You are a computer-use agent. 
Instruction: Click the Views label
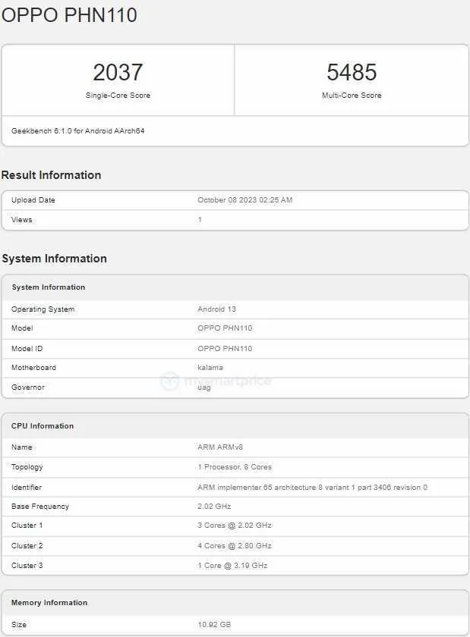(x=21, y=220)
